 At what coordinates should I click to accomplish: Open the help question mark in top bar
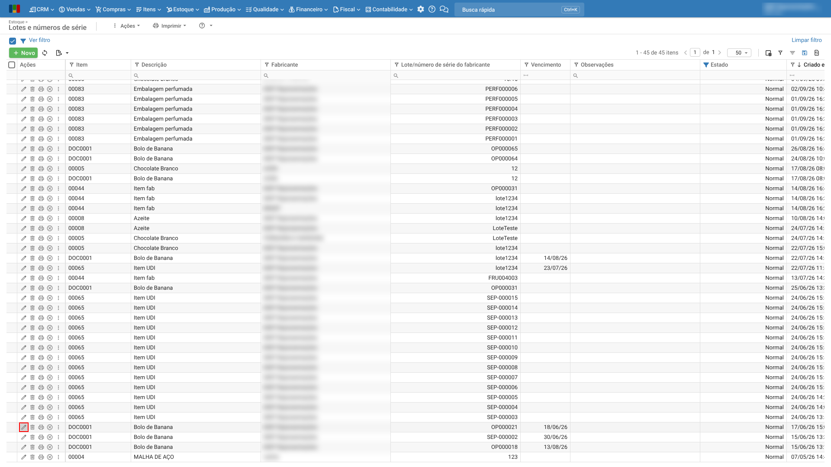point(432,9)
